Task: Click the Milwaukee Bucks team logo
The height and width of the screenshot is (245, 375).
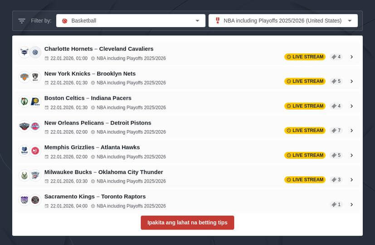Action: point(24,175)
